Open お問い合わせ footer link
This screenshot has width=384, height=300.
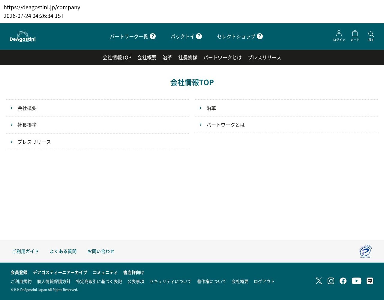(101, 251)
